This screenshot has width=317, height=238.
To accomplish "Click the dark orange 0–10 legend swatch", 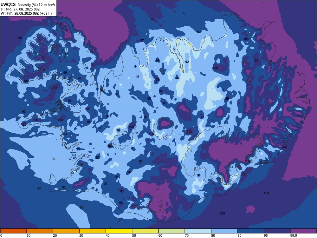I will pyautogui.click(x=13, y=231).
